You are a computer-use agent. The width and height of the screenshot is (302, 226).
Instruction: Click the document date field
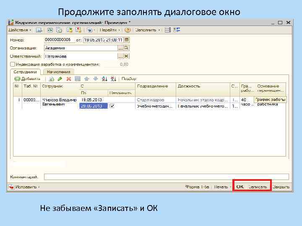click(x=103, y=40)
